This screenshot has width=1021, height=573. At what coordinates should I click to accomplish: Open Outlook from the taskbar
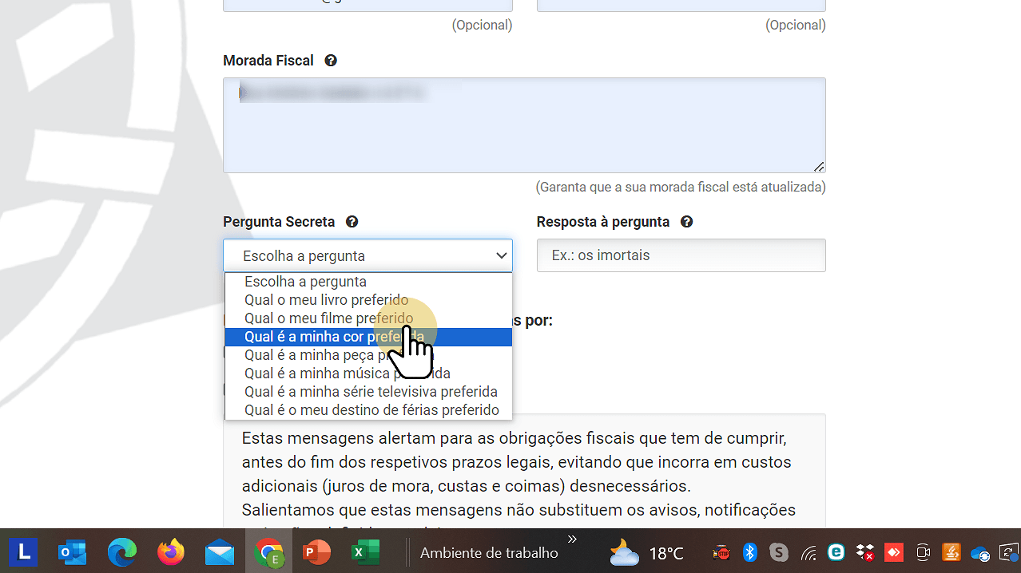coord(72,551)
